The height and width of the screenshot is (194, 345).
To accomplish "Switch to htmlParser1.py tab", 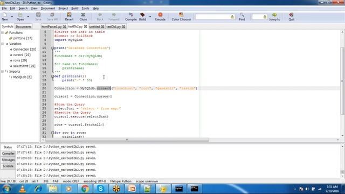I will (52, 26).
